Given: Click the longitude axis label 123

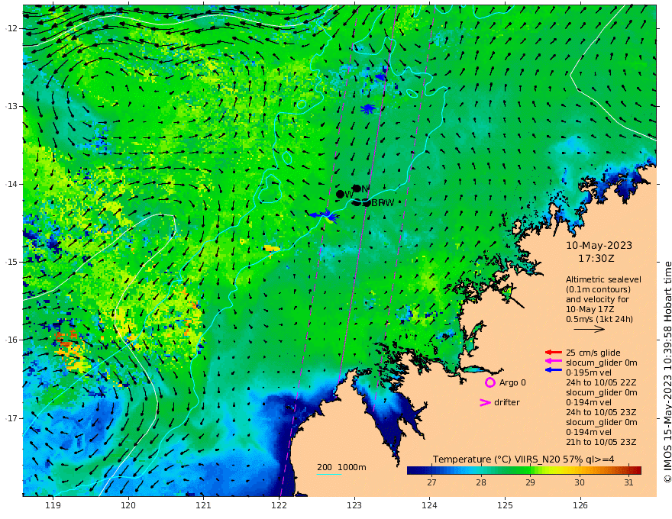Looking at the screenshot, I should (x=354, y=505).
